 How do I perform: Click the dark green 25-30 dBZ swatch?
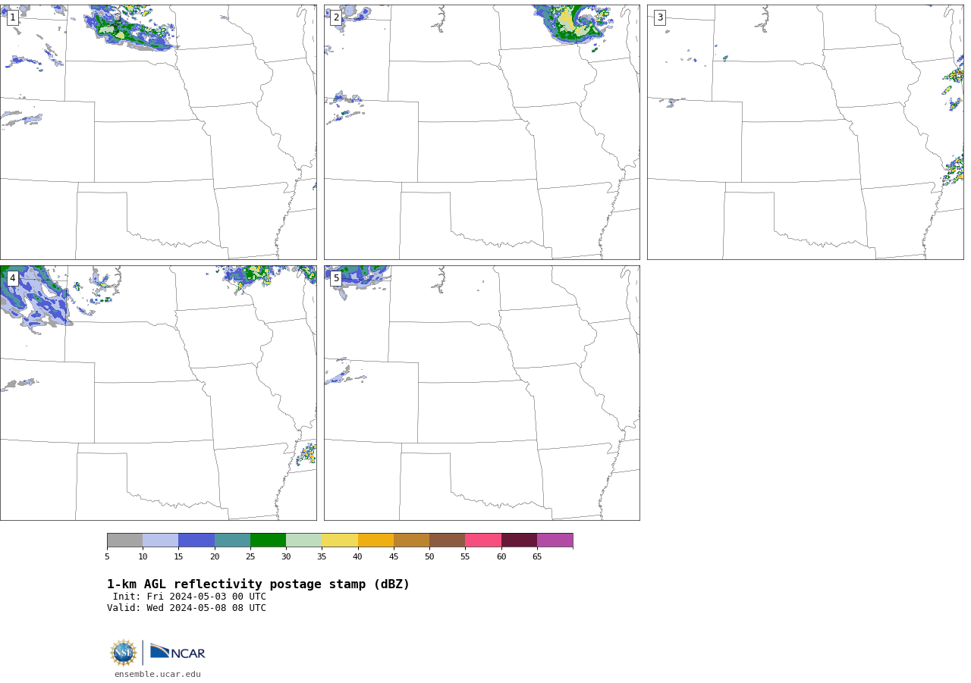(268, 540)
